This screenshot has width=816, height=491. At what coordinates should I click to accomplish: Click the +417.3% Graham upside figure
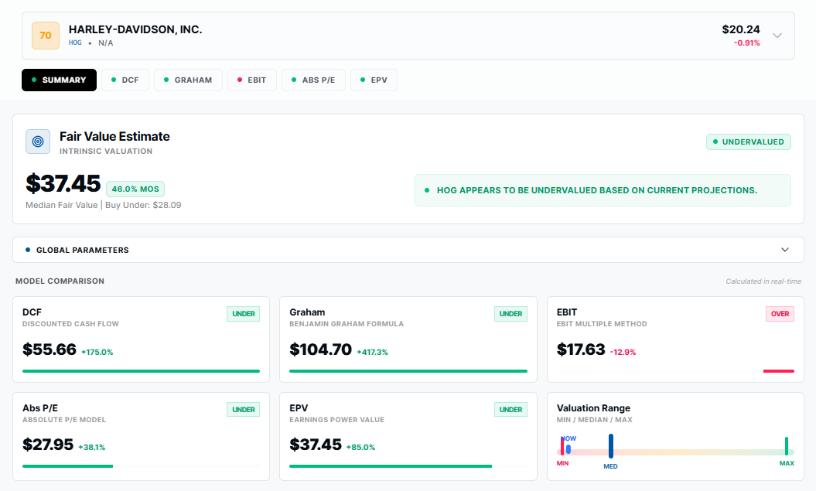372,352
